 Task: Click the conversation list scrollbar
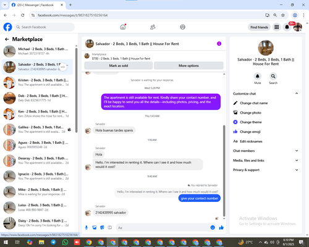click(x=76, y=90)
